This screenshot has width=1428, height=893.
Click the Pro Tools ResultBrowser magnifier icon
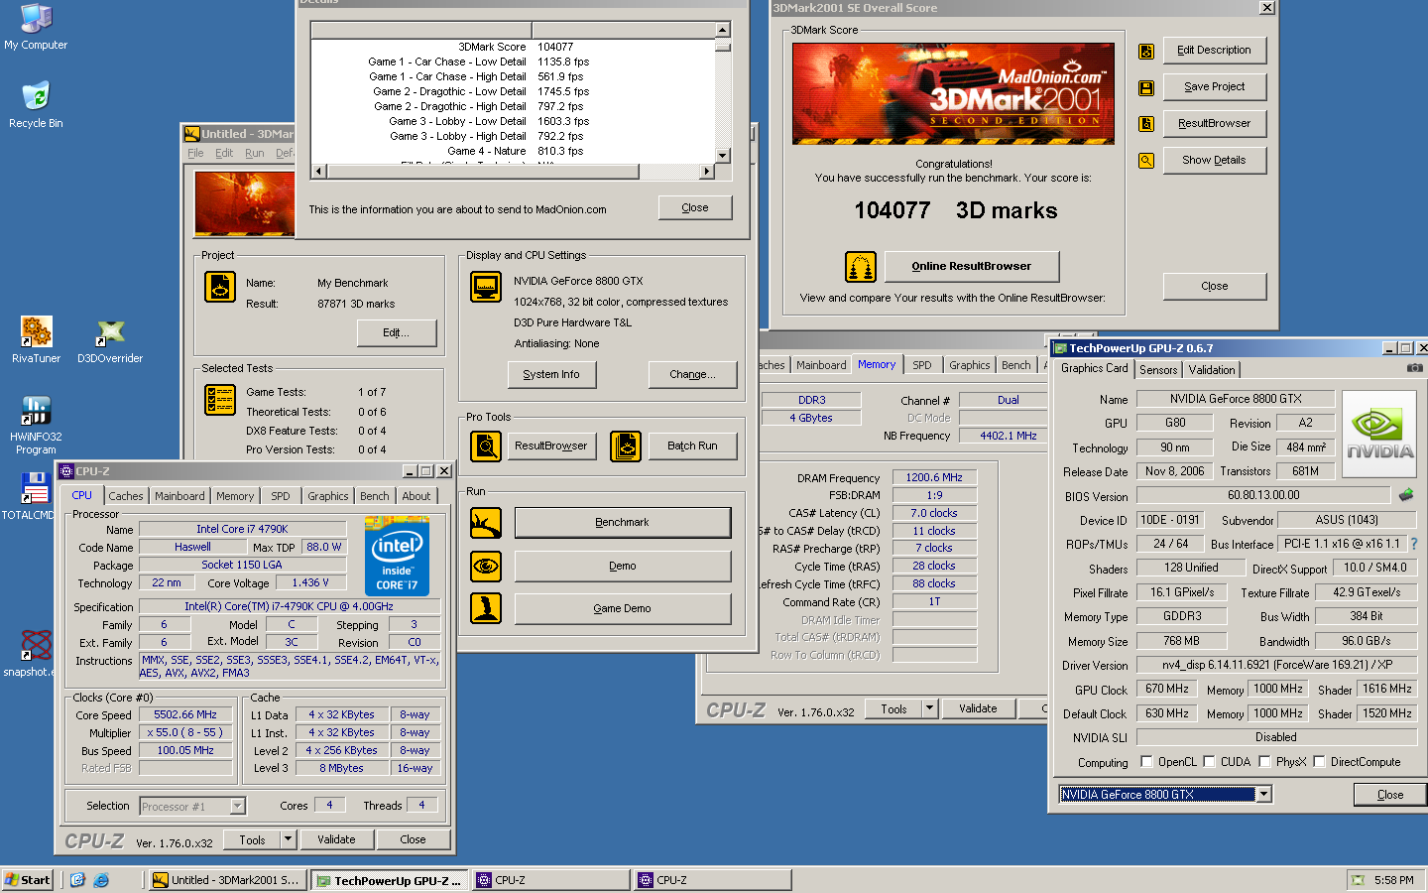point(486,446)
